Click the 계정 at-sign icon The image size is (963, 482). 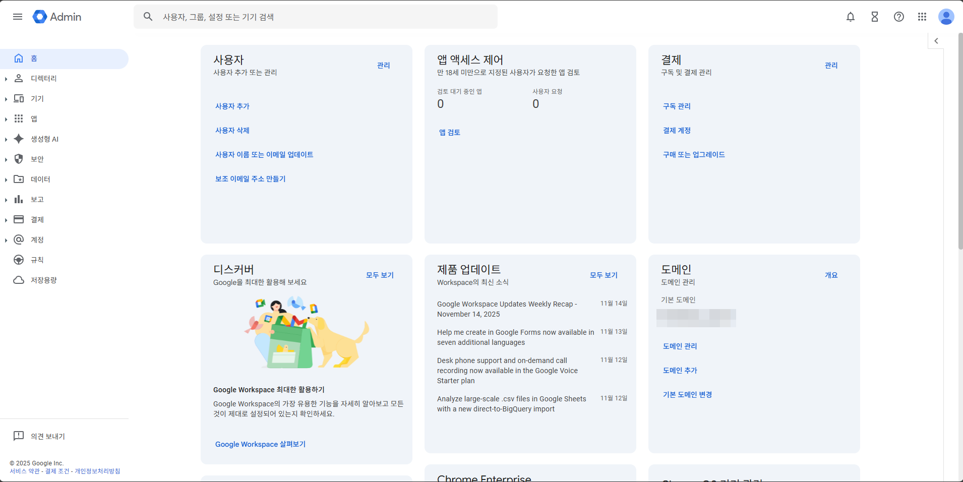(x=19, y=239)
